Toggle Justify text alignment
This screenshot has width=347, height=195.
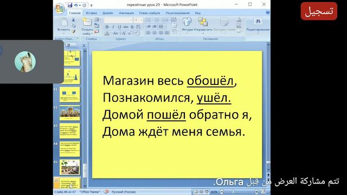coord(167,33)
